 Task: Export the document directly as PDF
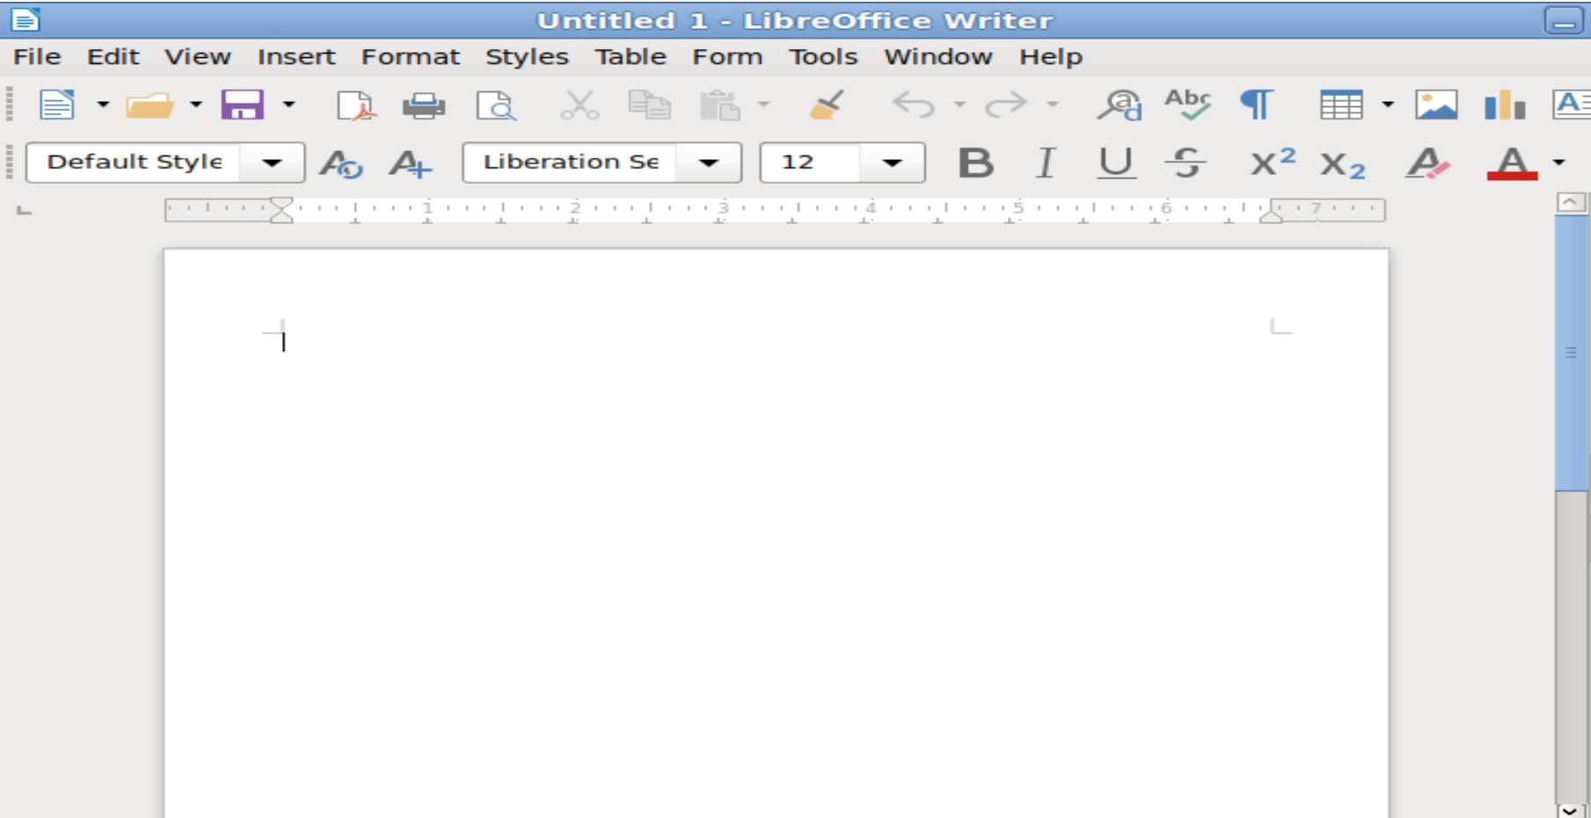357,105
